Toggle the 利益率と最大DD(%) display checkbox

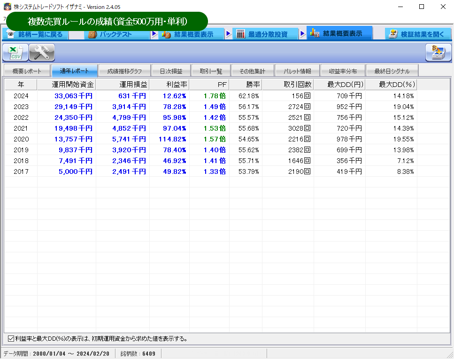click(x=11, y=338)
